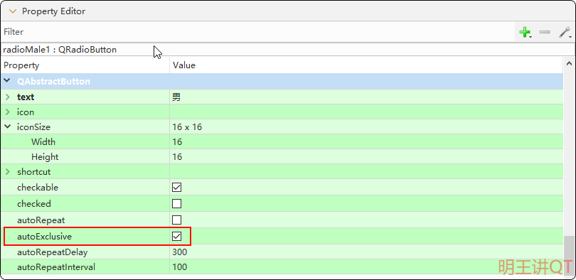The width and height of the screenshot is (576, 280).
Task: Collapse the QAbstractButton property group
Action: click(x=7, y=81)
